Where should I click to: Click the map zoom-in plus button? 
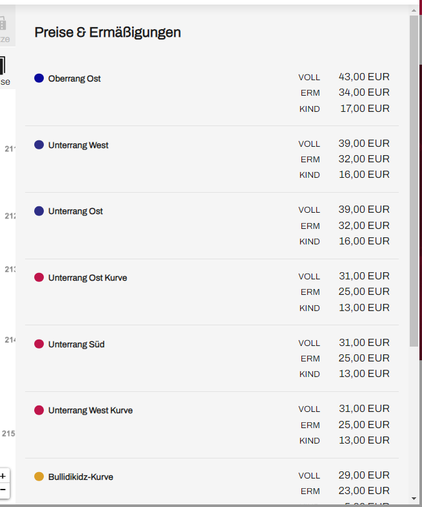pos(3,476)
